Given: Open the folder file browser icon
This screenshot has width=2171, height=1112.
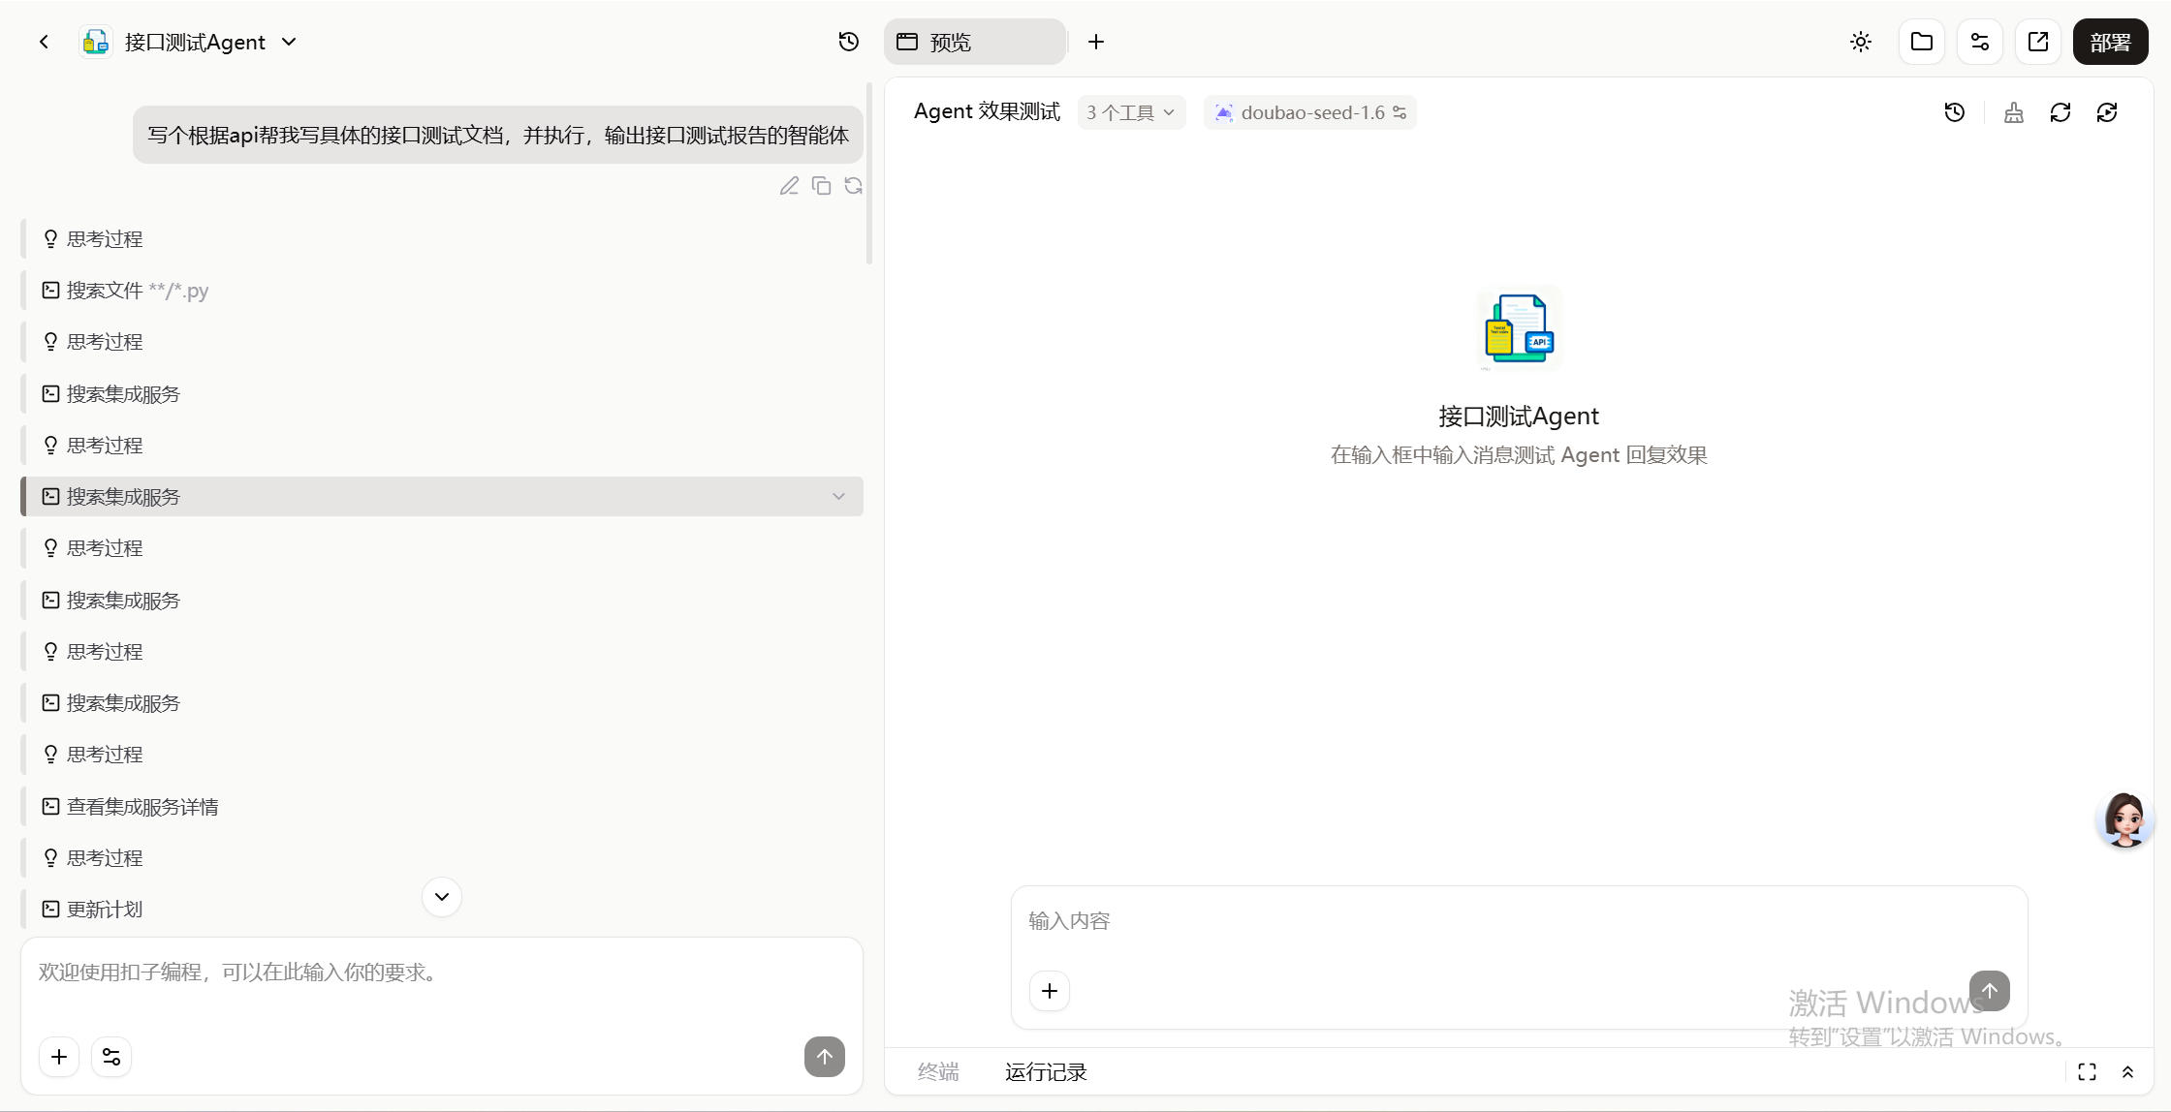Looking at the screenshot, I should click(x=1921, y=42).
